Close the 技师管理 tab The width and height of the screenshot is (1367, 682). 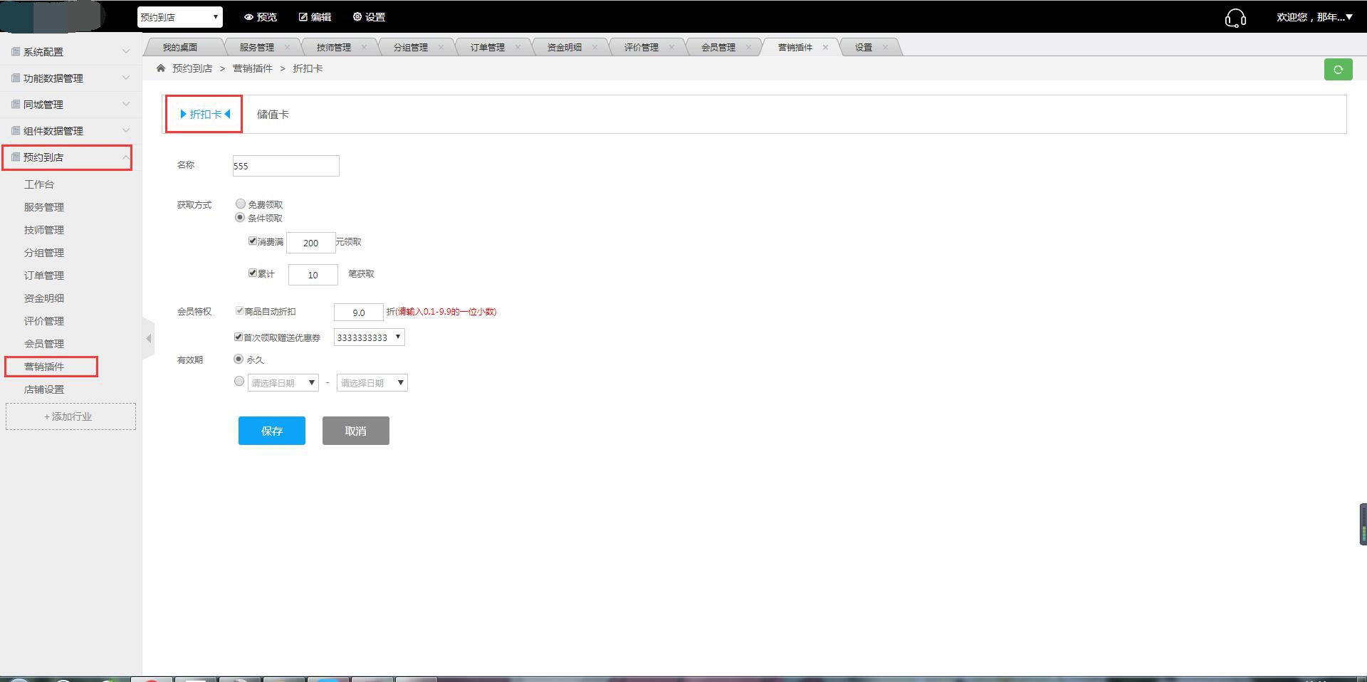[x=364, y=48]
